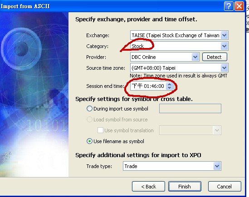
Task: Click the Detect button
Action: point(215,57)
